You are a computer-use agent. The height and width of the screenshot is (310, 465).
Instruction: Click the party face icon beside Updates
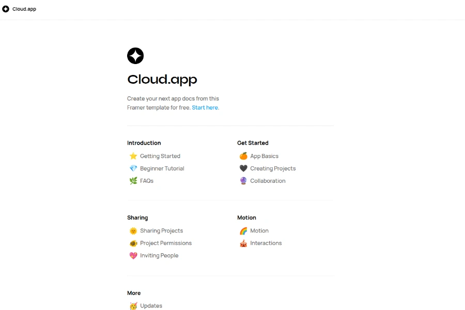[x=133, y=306]
